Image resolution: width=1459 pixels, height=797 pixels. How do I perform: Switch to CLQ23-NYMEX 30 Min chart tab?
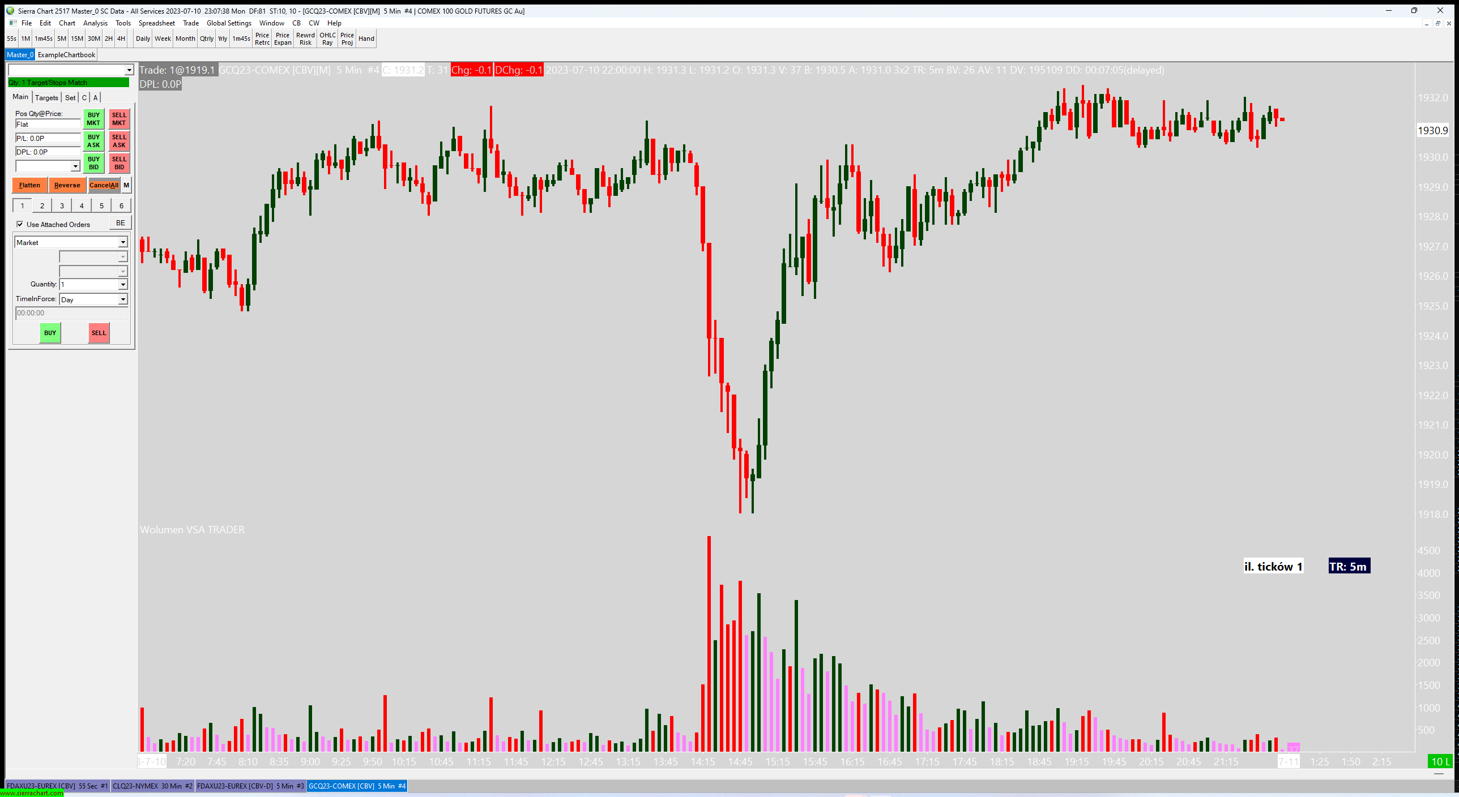152,786
